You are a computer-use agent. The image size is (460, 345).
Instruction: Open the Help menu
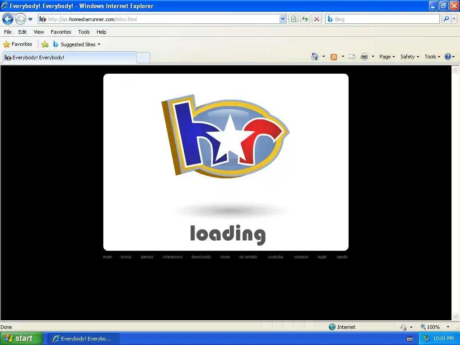tap(101, 32)
